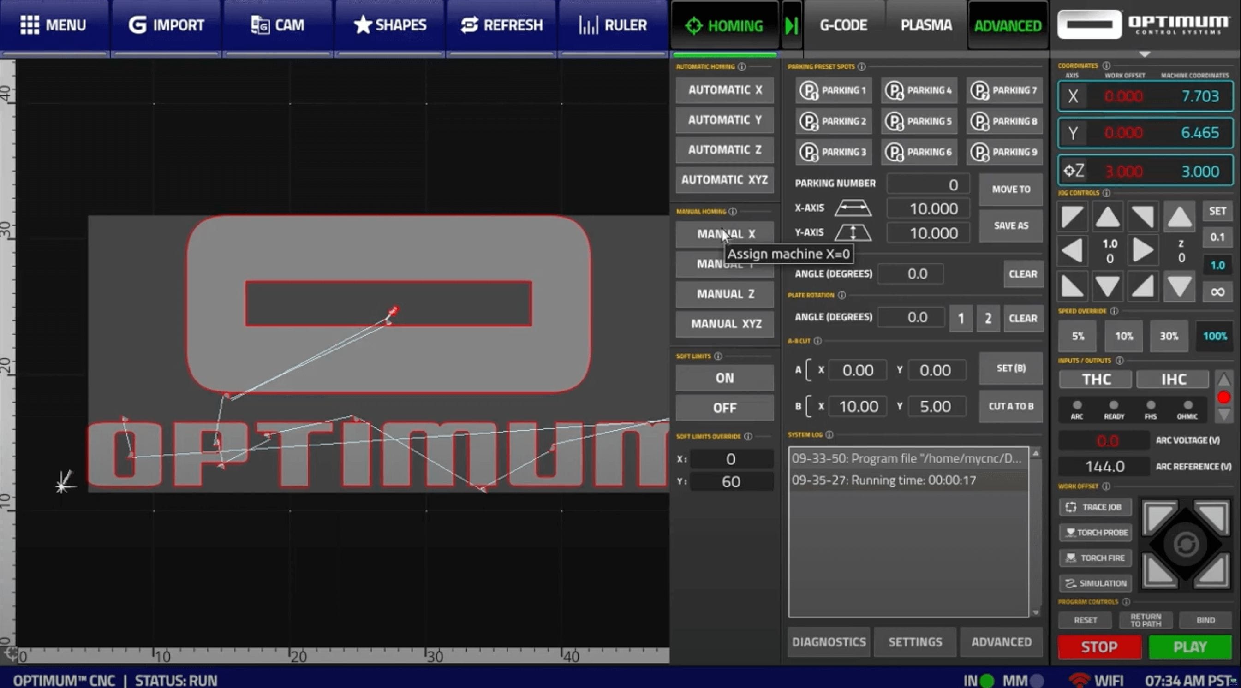Click the skip-forward icon beside Homing
This screenshot has width=1241, height=688.
(792, 25)
